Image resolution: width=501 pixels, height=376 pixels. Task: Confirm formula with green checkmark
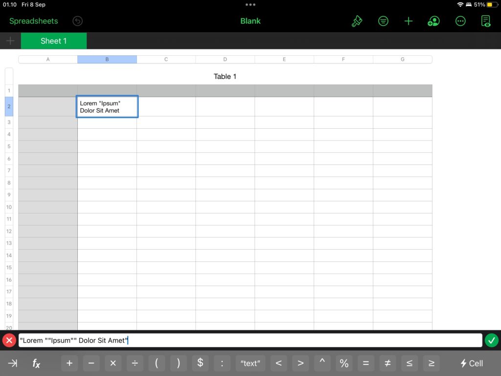(x=492, y=340)
